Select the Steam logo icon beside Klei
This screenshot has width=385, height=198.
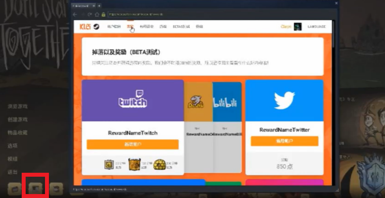96,26
